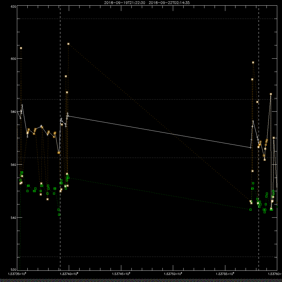The image size is (282, 282).
Task: Click the start timestamp 2018-09-19T21:22:30 in title
Action: tap(125, 3)
